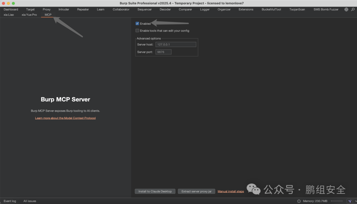Open the Dashboard tab
This screenshot has height=204, width=357.
click(x=11, y=9)
